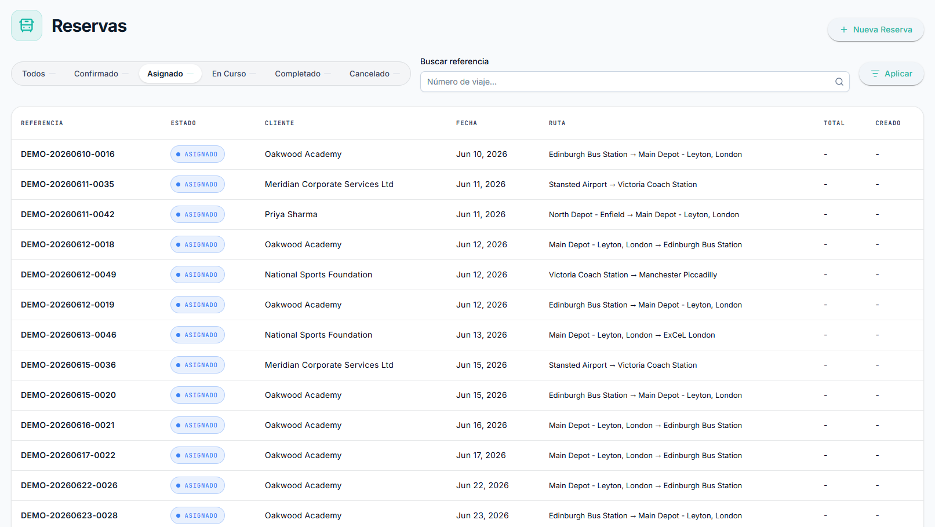Click route Victoria Coach Station → Manchester Piccadilly
Screen dimensions: 935x527
click(x=633, y=275)
